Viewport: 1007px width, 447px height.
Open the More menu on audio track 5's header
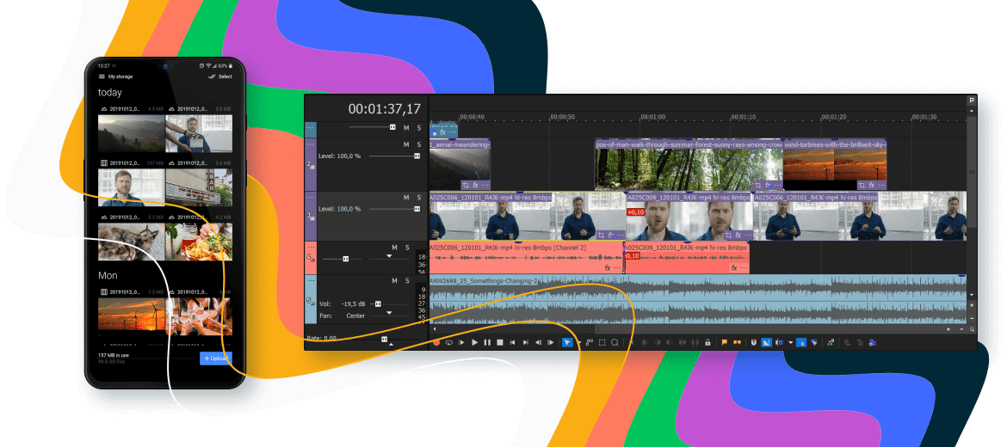pos(310,280)
